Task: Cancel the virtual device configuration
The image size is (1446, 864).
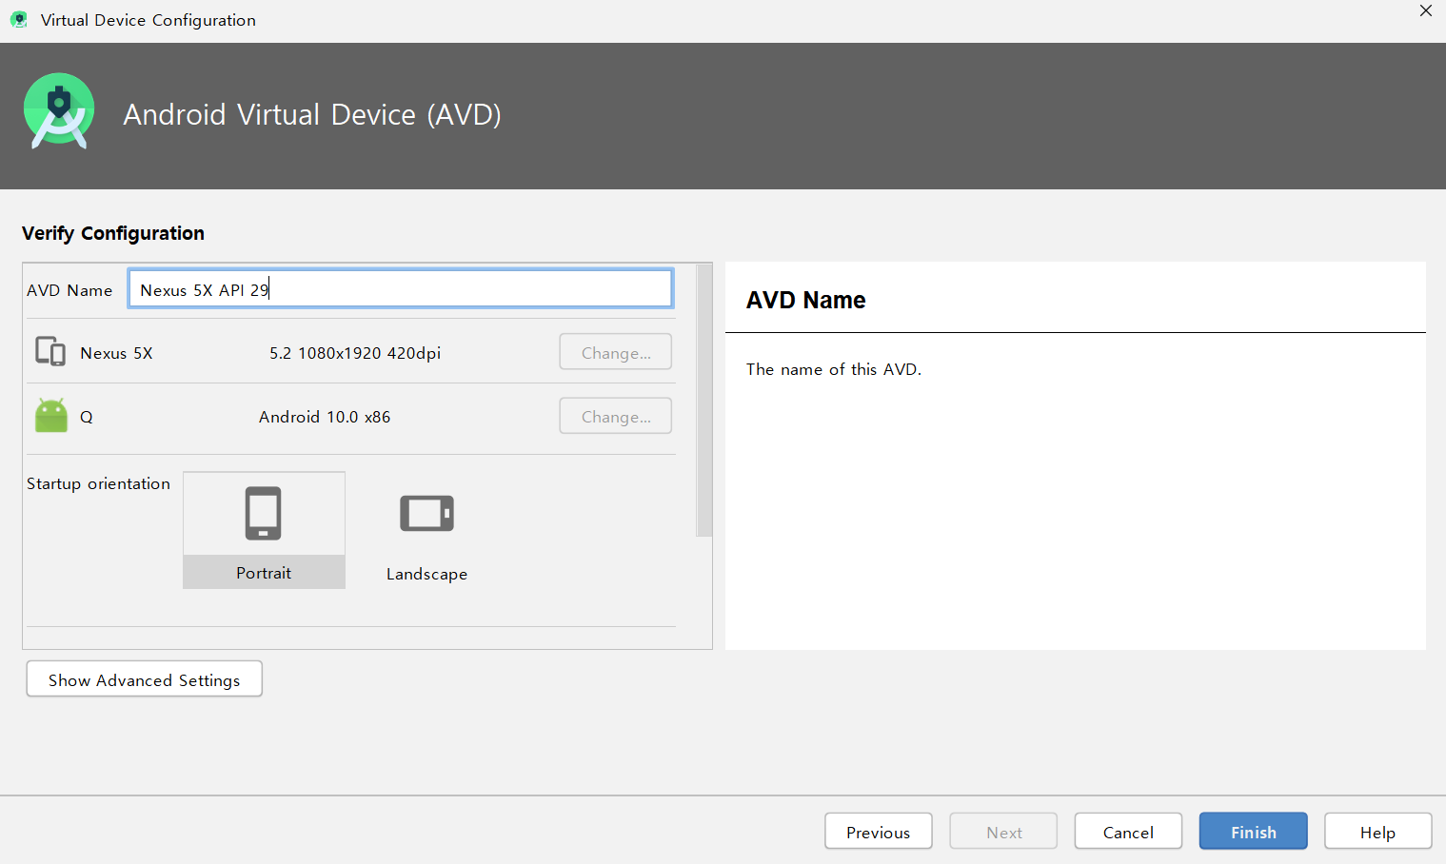Action: (x=1128, y=832)
